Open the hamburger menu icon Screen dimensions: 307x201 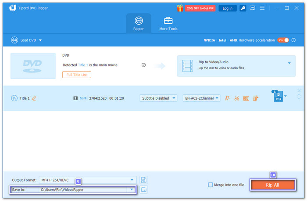click(x=262, y=8)
